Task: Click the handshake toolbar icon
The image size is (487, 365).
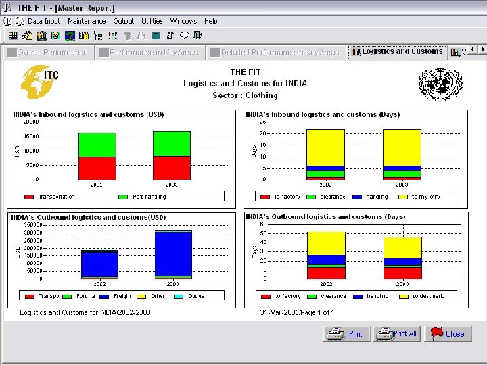Action: pyautogui.click(x=27, y=36)
